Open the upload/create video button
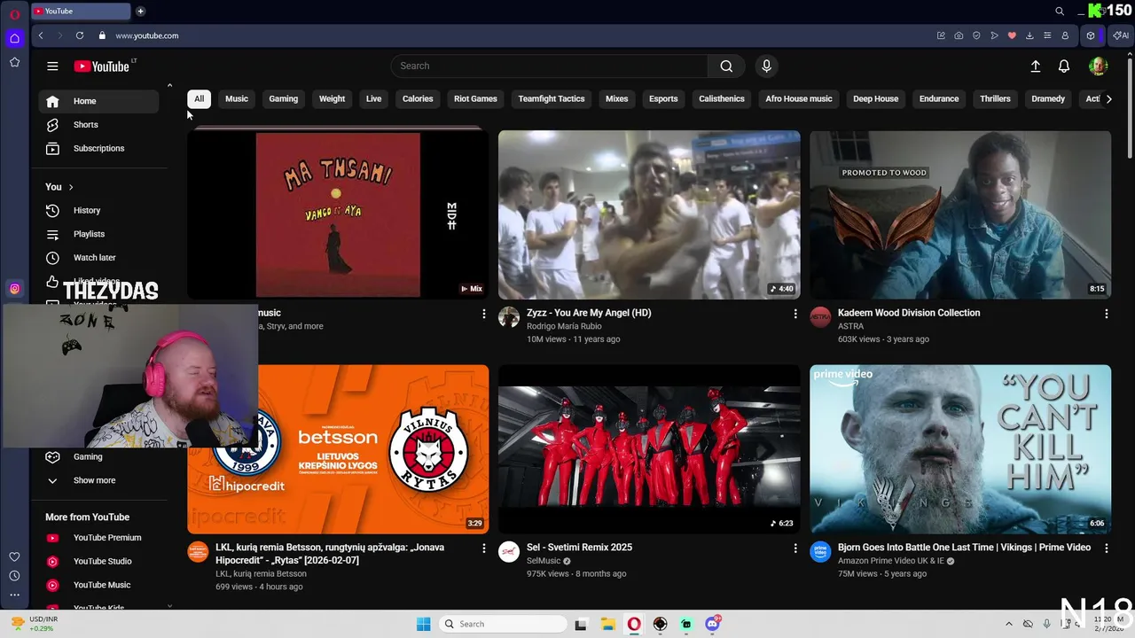 [x=1036, y=66]
